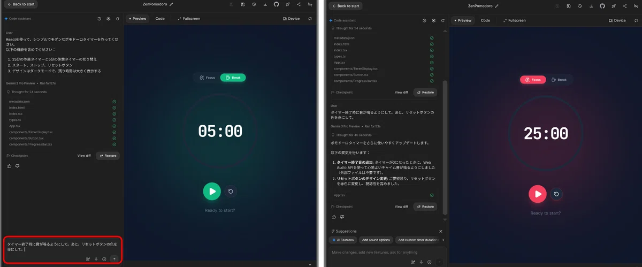Click Restore button in left window checkpoint

(108, 156)
